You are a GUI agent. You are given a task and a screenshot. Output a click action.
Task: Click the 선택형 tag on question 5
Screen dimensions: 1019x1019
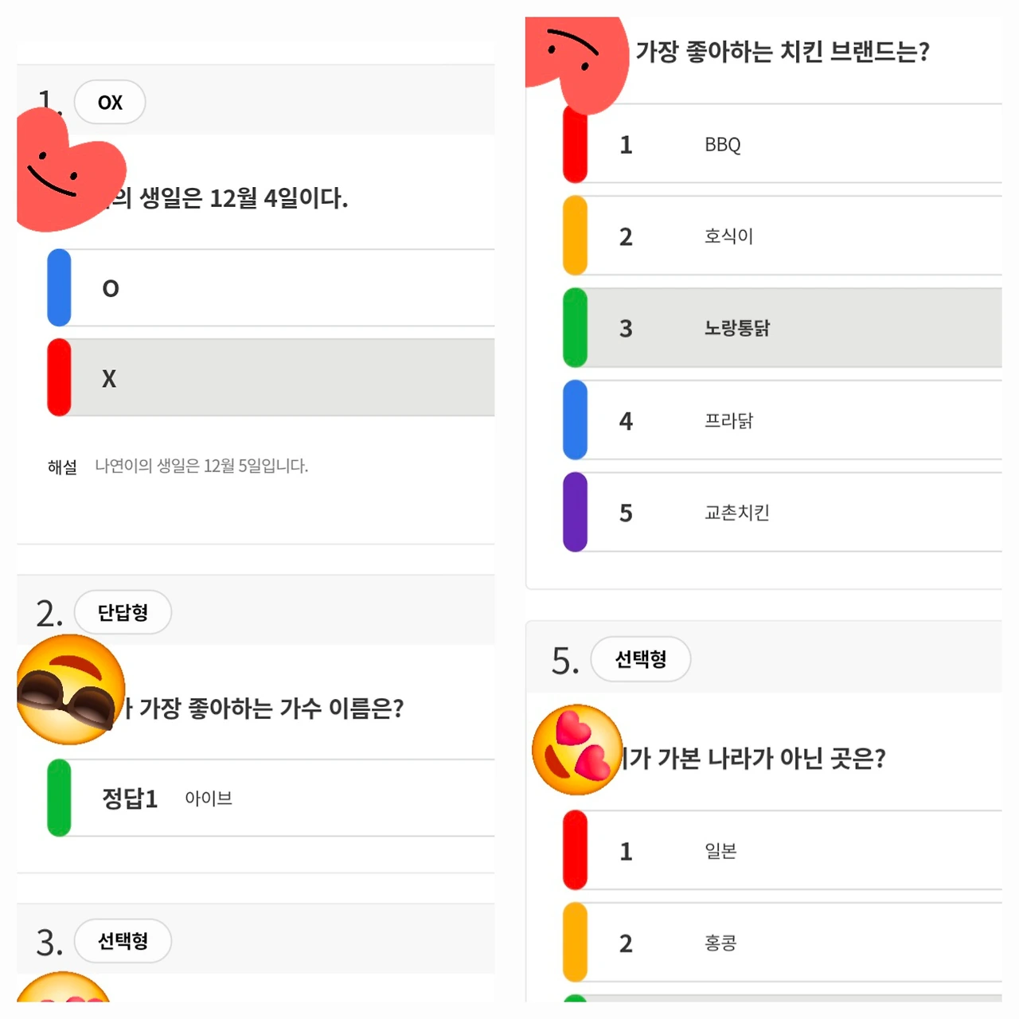[x=641, y=659]
